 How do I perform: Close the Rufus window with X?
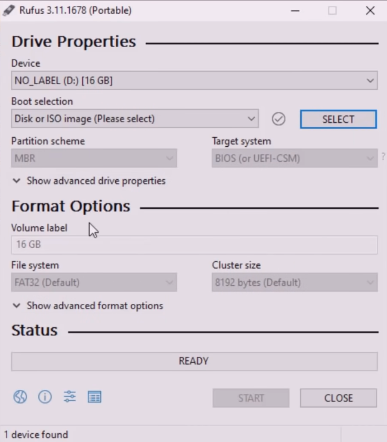coord(370,11)
